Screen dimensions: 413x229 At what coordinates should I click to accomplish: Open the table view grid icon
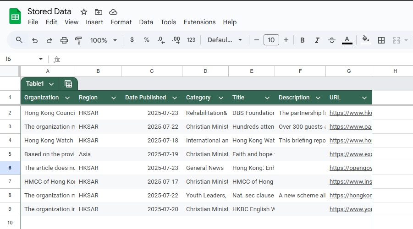(68, 84)
